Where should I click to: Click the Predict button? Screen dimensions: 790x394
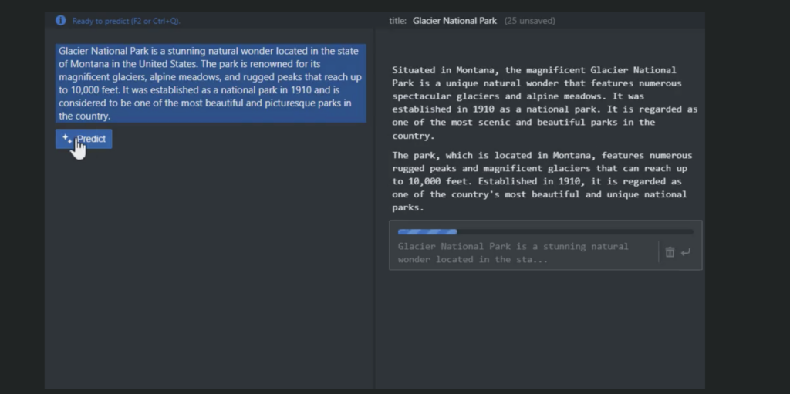click(83, 139)
